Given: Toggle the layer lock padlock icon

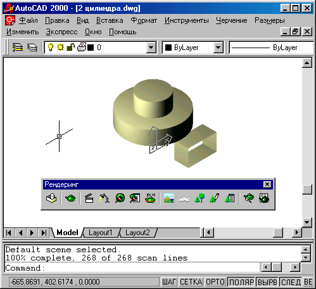Looking at the screenshot, I should pos(70,47).
